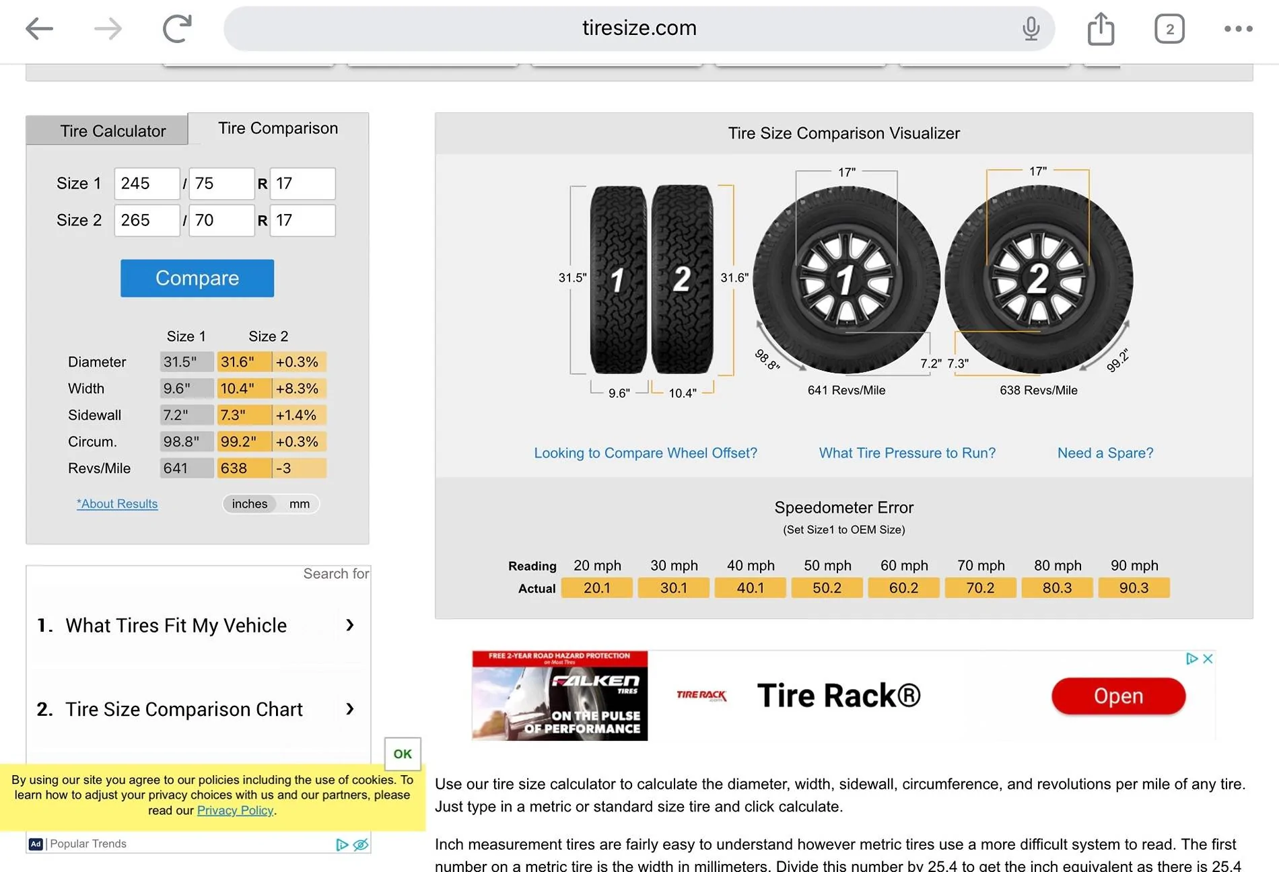Click the Ad badge beside Popular Trends
This screenshot has width=1279, height=872.
(36, 844)
